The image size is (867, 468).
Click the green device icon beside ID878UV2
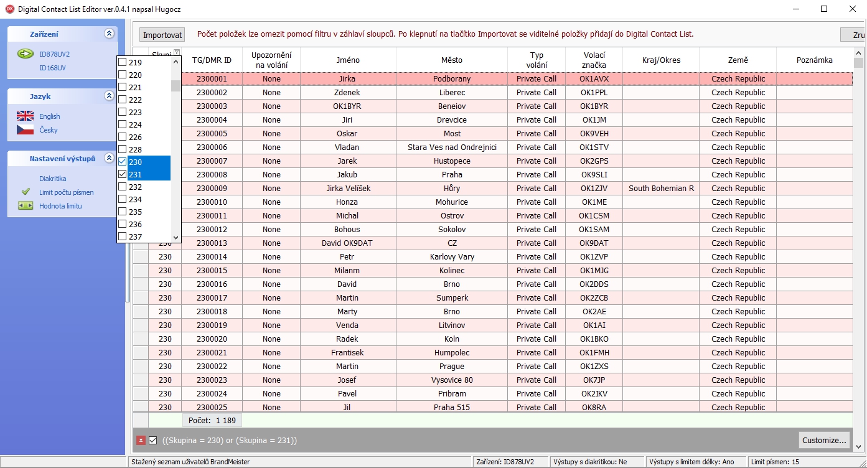[x=25, y=54]
